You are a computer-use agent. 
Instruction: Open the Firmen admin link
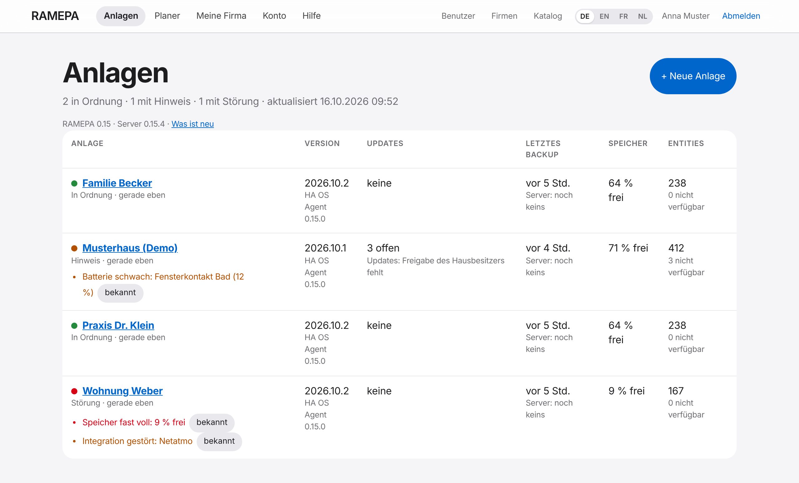tap(504, 16)
